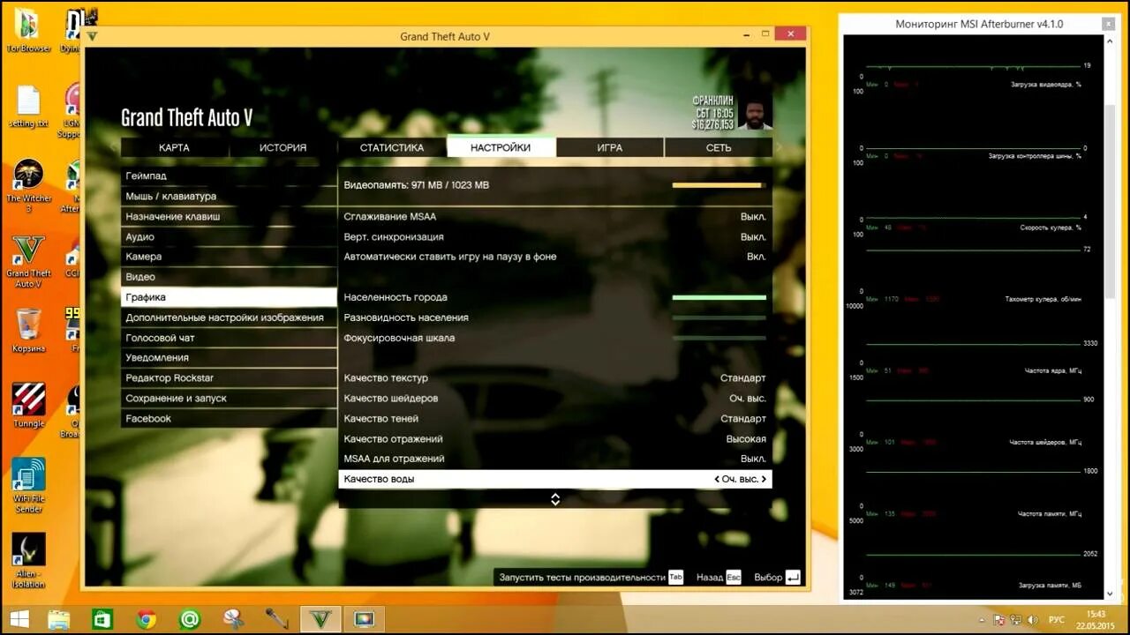The height and width of the screenshot is (635, 1130).
Task: Open the КАРТА tab
Action: (x=173, y=147)
